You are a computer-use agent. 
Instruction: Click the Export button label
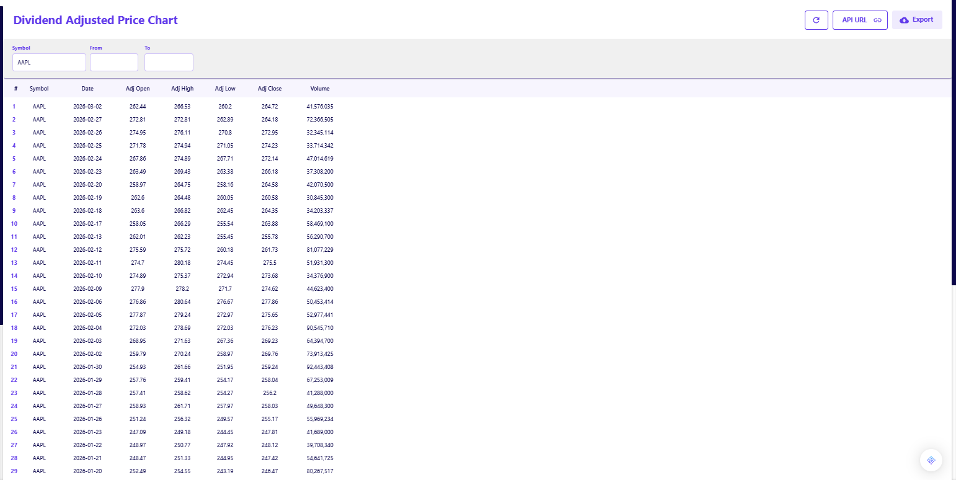pyautogui.click(x=923, y=20)
